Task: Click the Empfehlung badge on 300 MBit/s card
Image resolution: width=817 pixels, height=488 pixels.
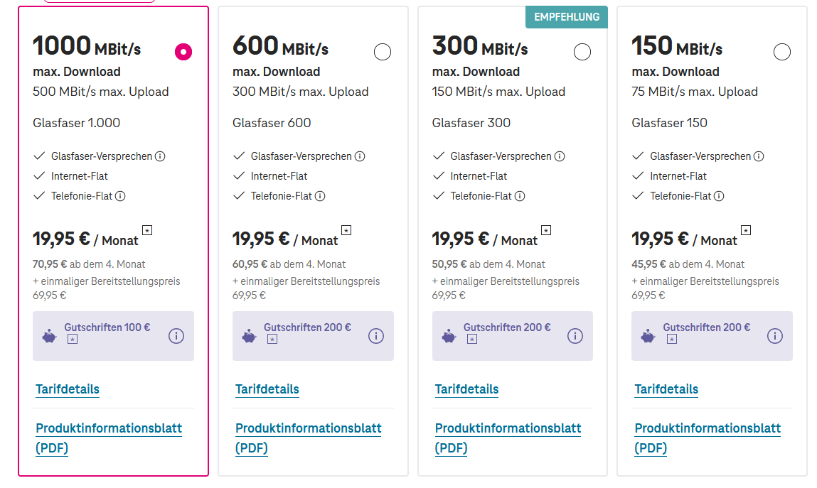Action: coord(567,17)
